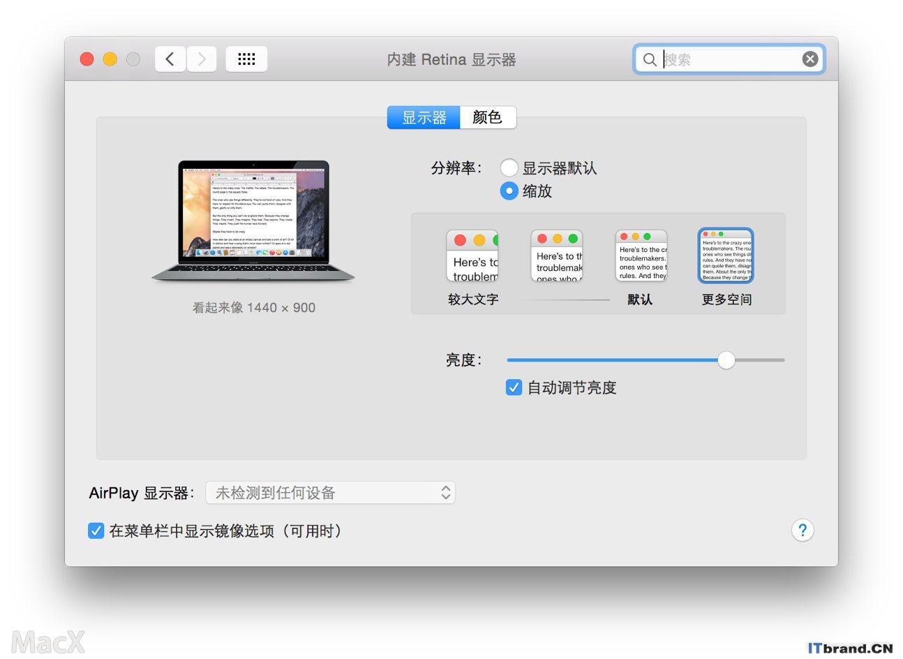The image size is (903, 659).
Task: Switch to the 显示器 tab
Action: (x=424, y=117)
